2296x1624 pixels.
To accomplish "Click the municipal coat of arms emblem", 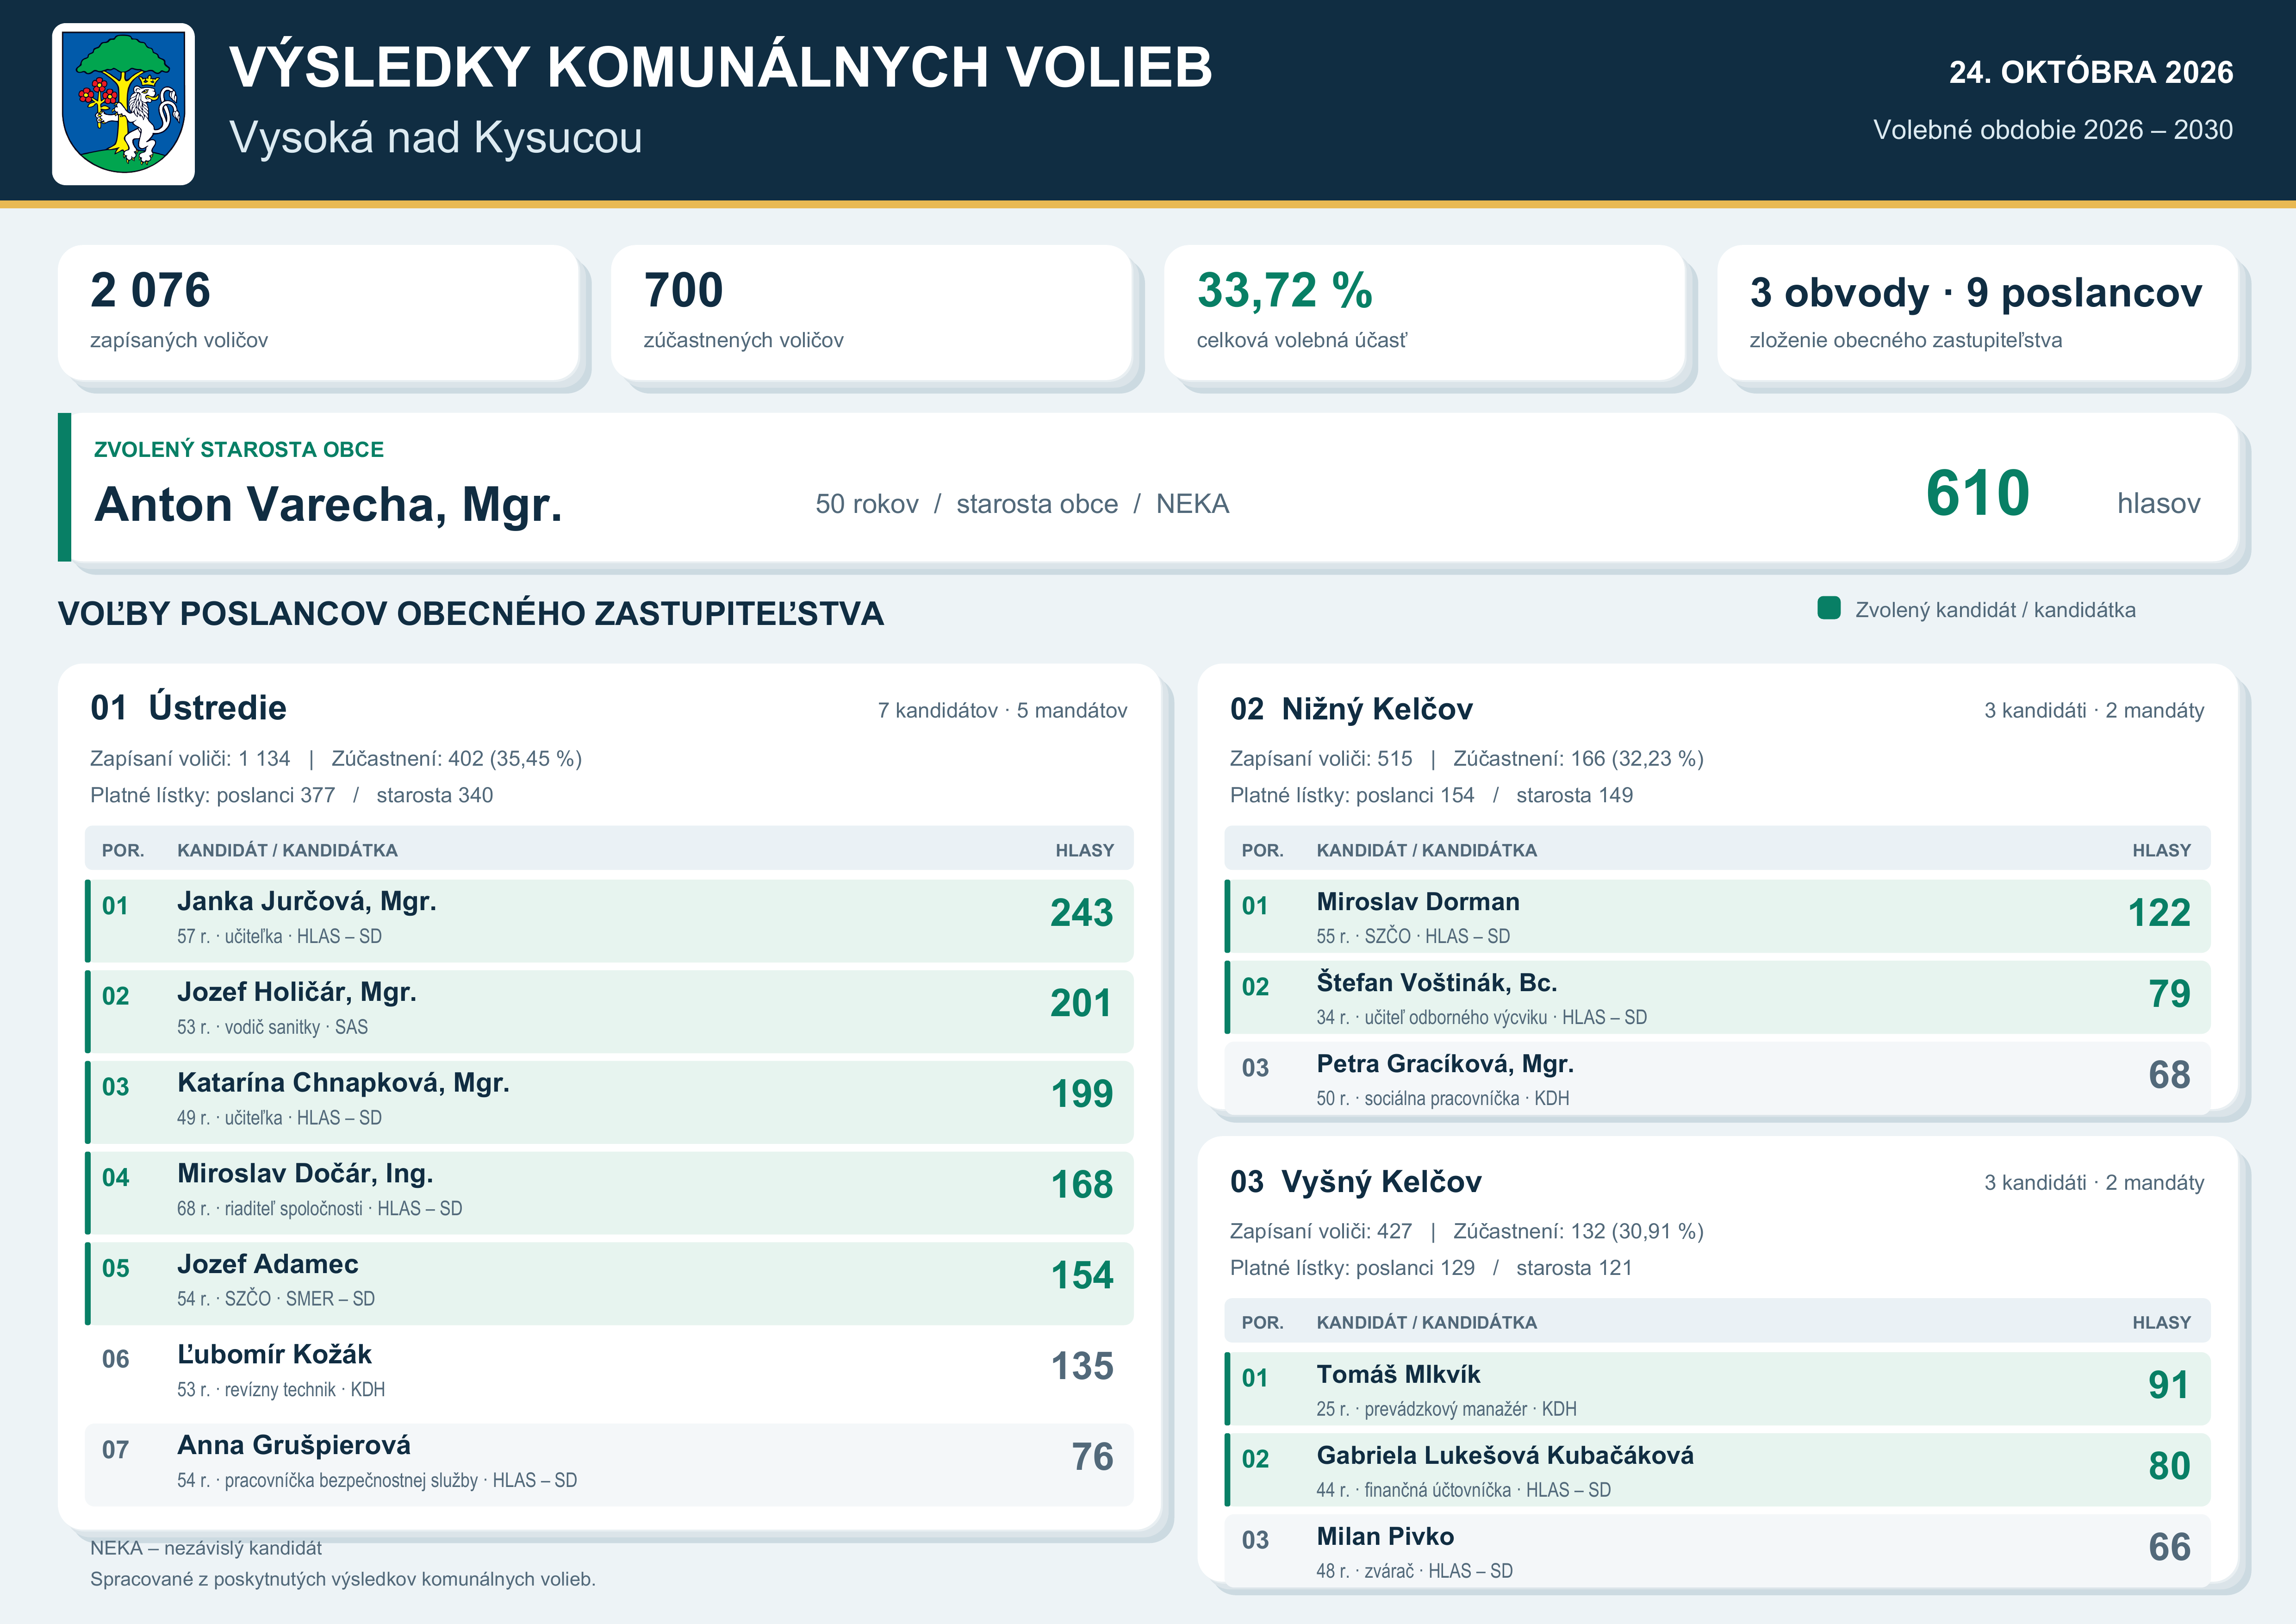I will tap(123, 104).
